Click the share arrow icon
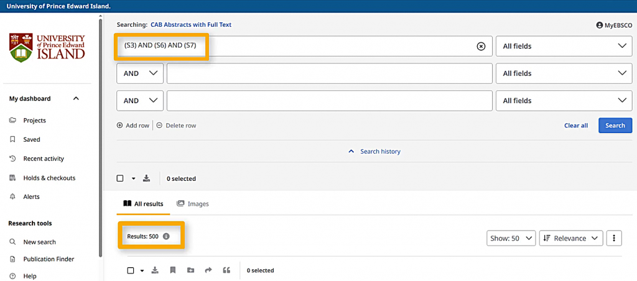 [x=208, y=270]
